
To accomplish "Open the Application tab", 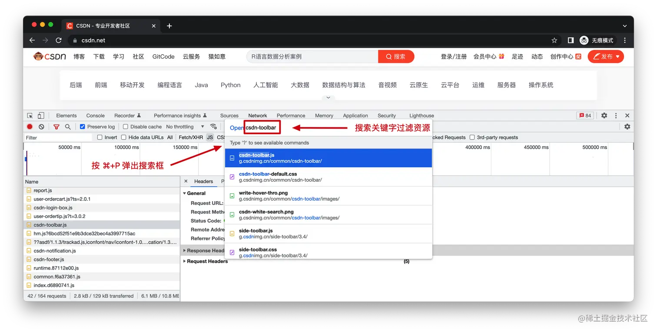I will tap(355, 116).
